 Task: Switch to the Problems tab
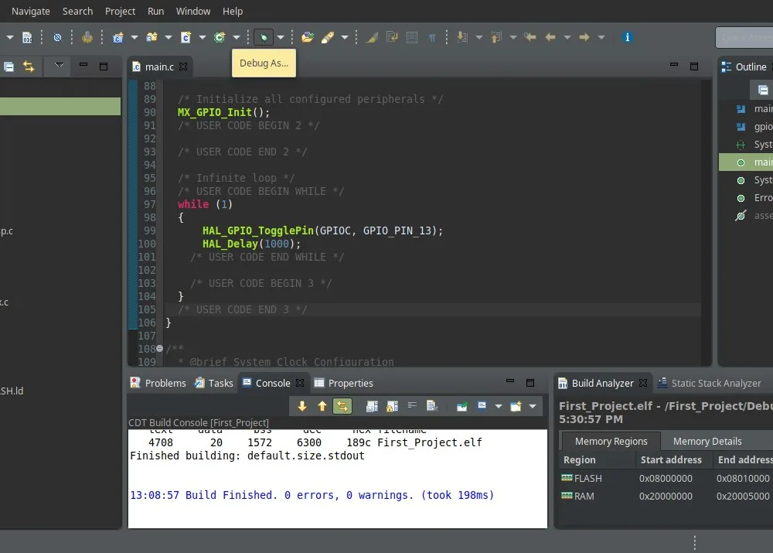tap(158, 384)
